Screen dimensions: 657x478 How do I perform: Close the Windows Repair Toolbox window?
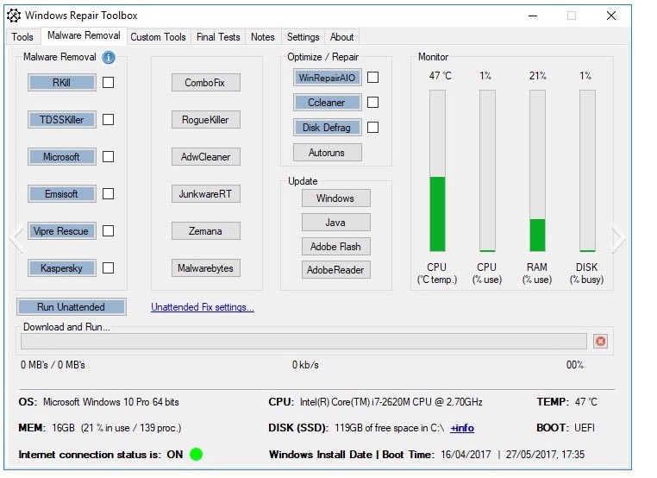point(611,16)
